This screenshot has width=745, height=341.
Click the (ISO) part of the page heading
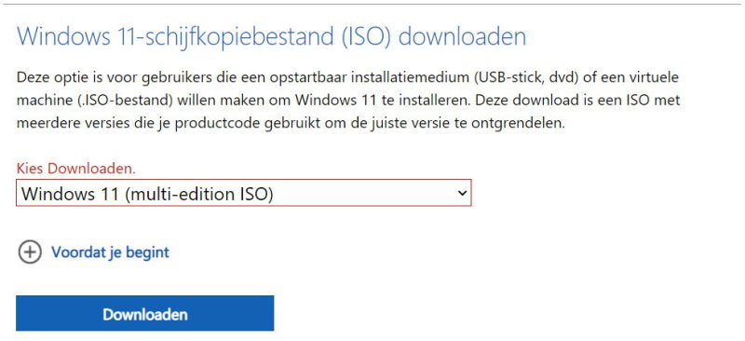click(x=365, y=37)
